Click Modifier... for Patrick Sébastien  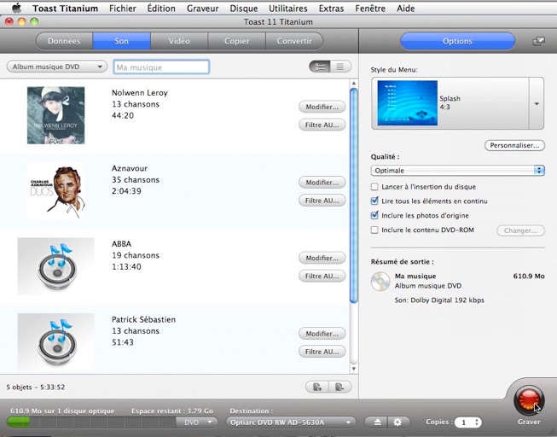tap(322, 334)
